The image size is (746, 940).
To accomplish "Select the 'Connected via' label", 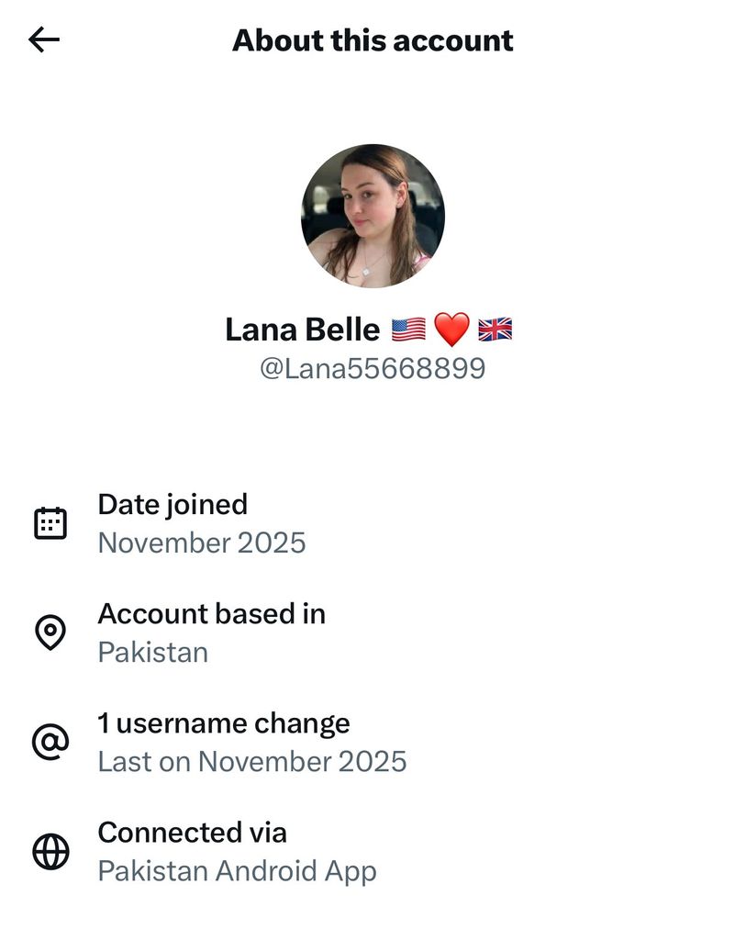I will 192,833.
